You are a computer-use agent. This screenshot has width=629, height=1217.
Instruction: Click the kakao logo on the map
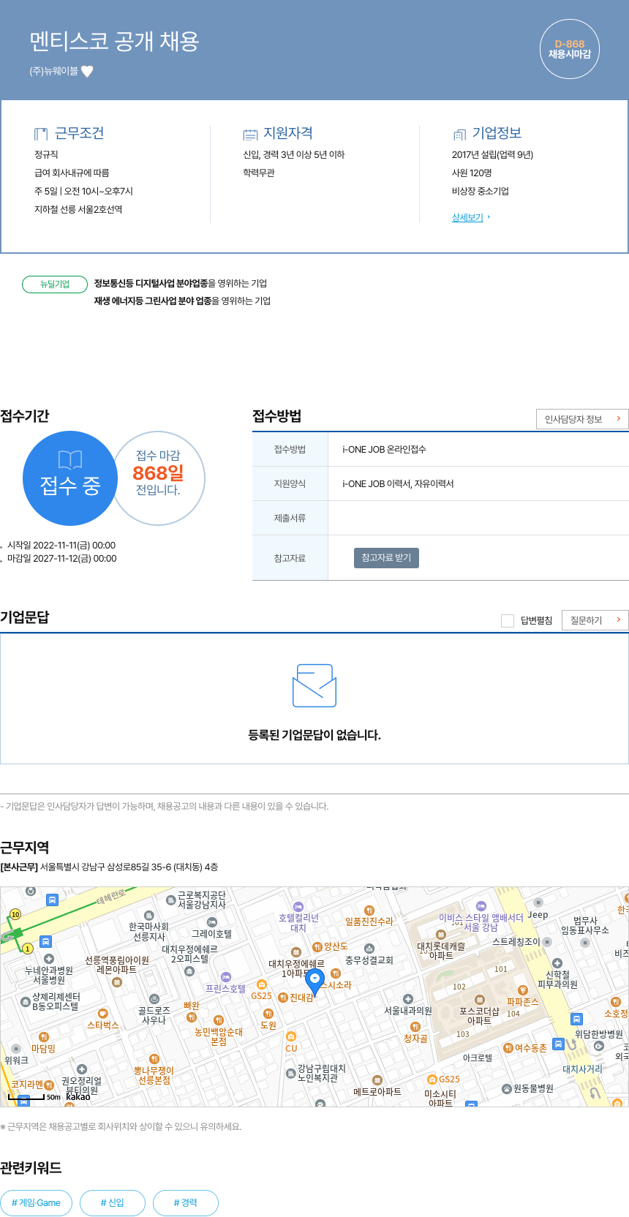pos(78,1096)
